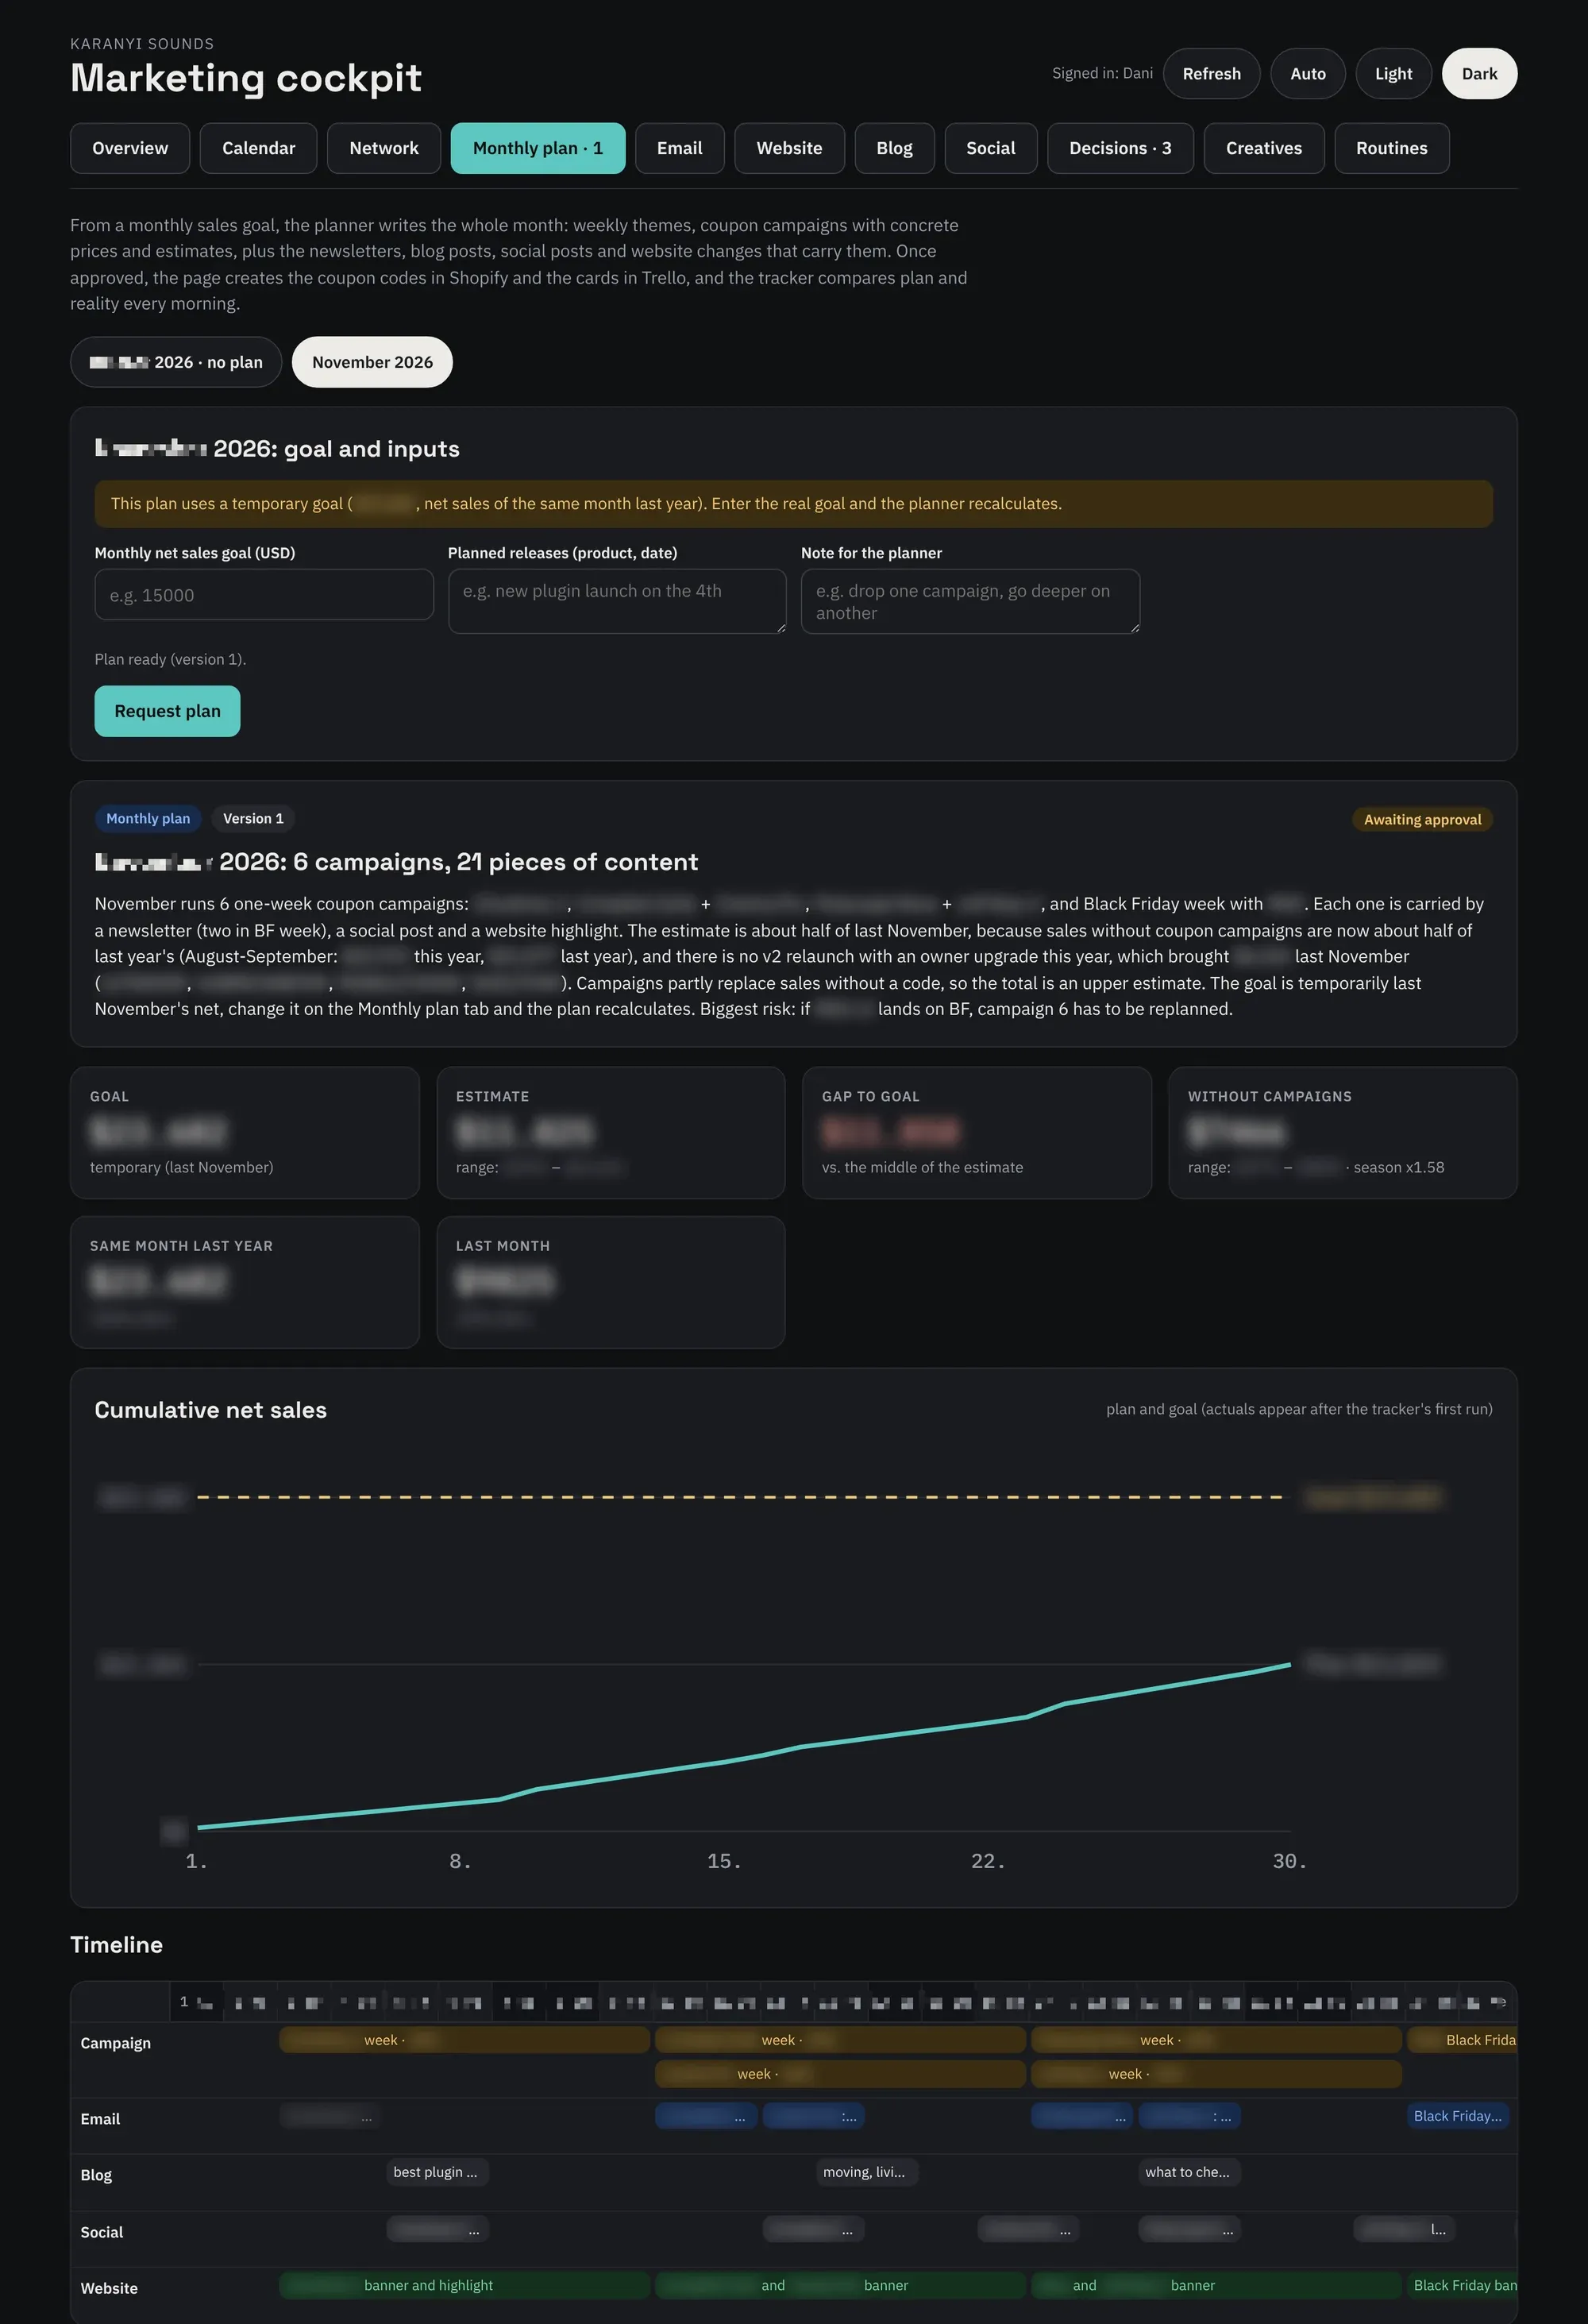
Task: Switch to Light theme
Action: tap(1393, 74)
